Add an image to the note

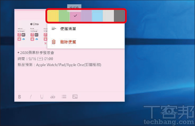(75, 97)
